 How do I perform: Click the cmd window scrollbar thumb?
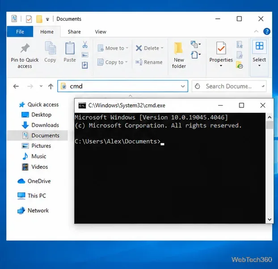pos(270,125)
